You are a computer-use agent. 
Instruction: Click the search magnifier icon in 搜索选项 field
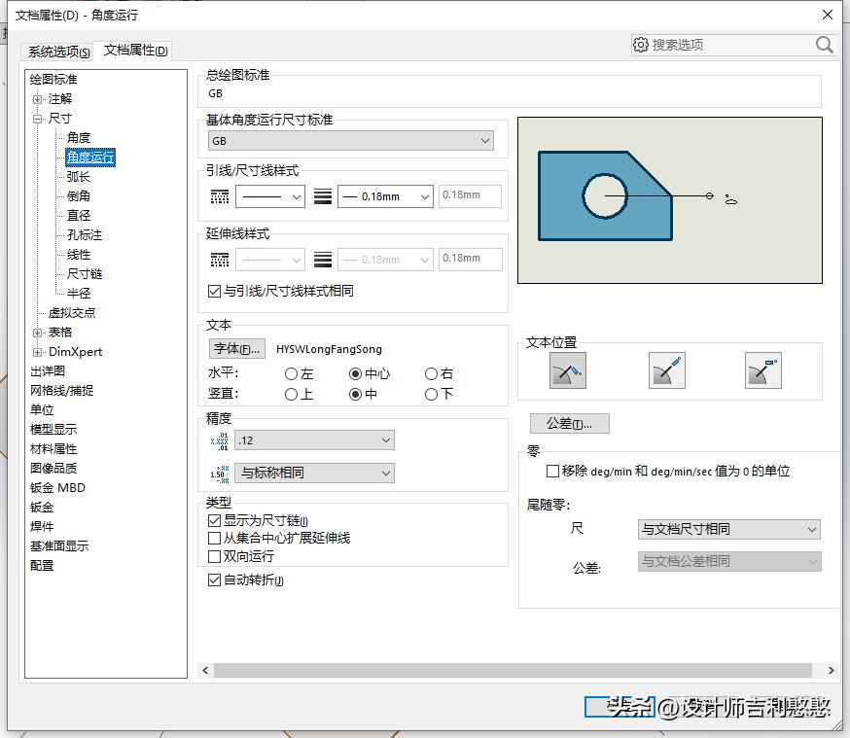point(823,45)
